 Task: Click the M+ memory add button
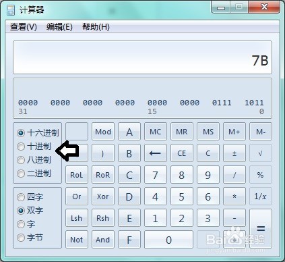tap(234, 132)
